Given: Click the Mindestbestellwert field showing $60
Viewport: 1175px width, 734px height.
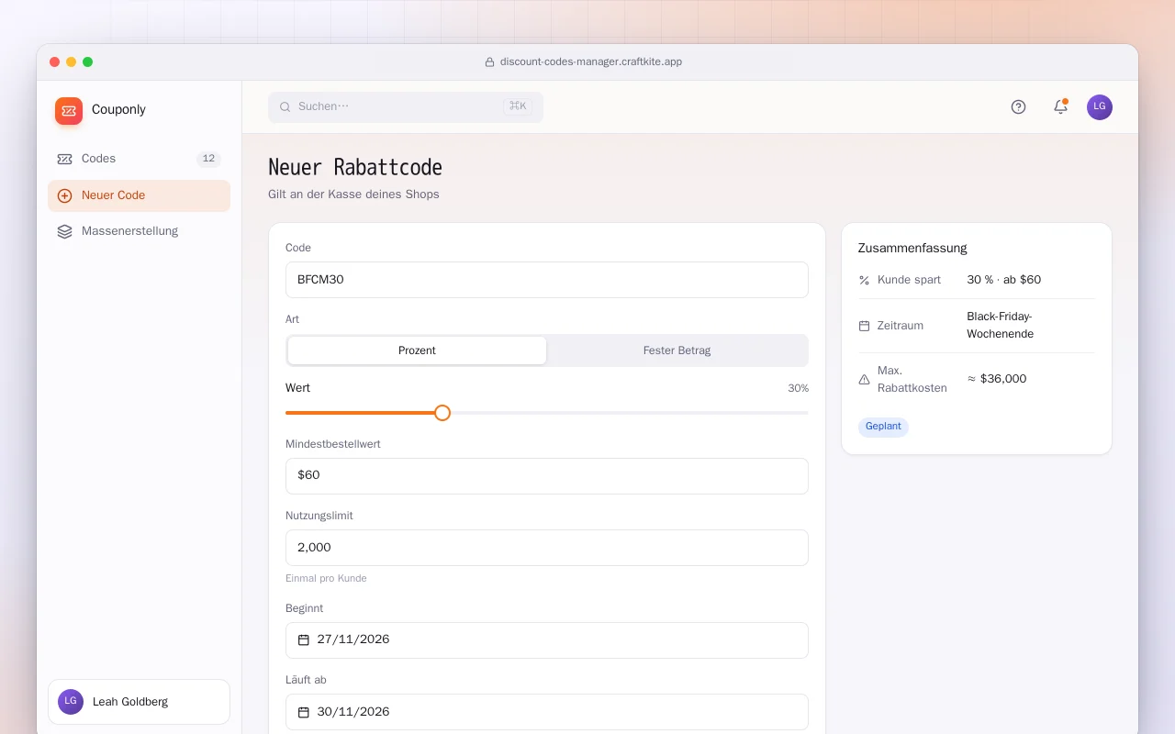Looking at the screenshot, I should [x=547, y=476].
